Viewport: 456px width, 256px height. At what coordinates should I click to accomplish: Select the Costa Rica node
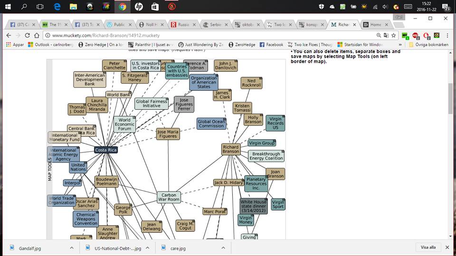click(105, 150)
